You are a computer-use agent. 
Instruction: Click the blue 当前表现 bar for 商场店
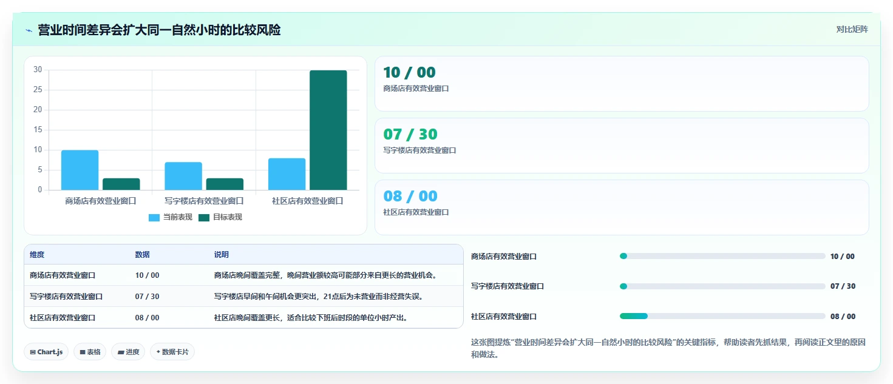[80, 170]
